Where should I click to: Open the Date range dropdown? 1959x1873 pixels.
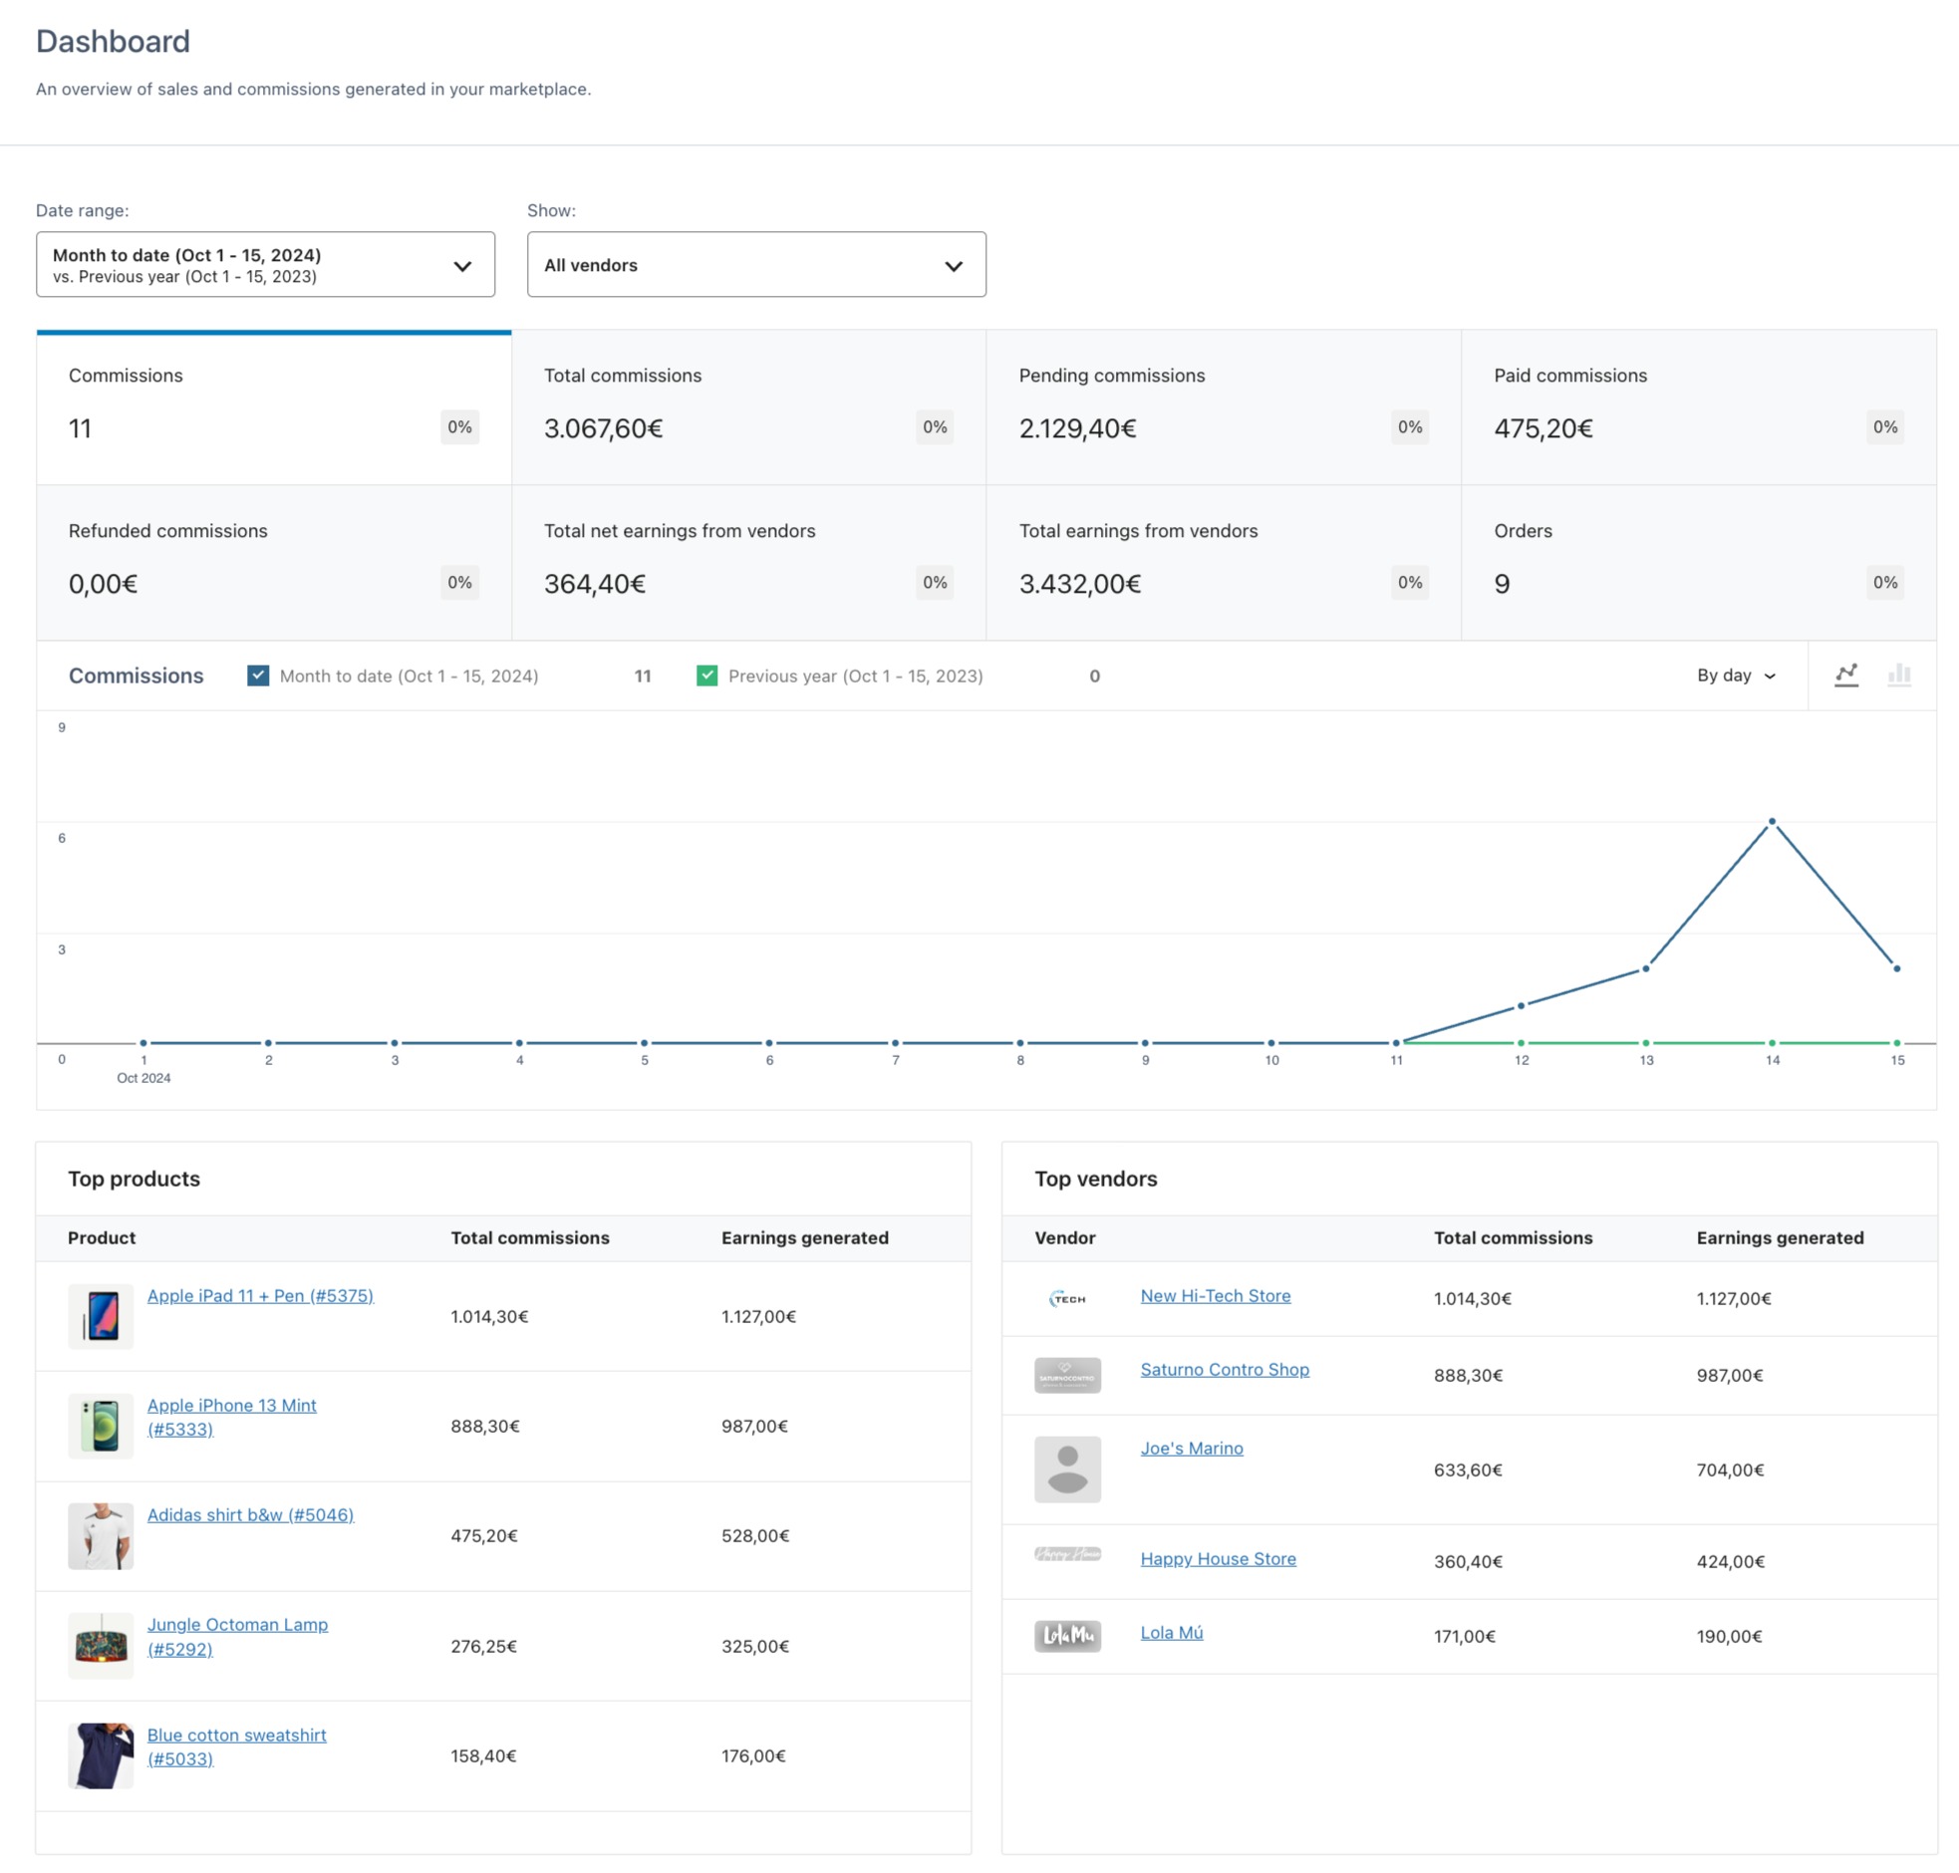click(x=266, y=265)
